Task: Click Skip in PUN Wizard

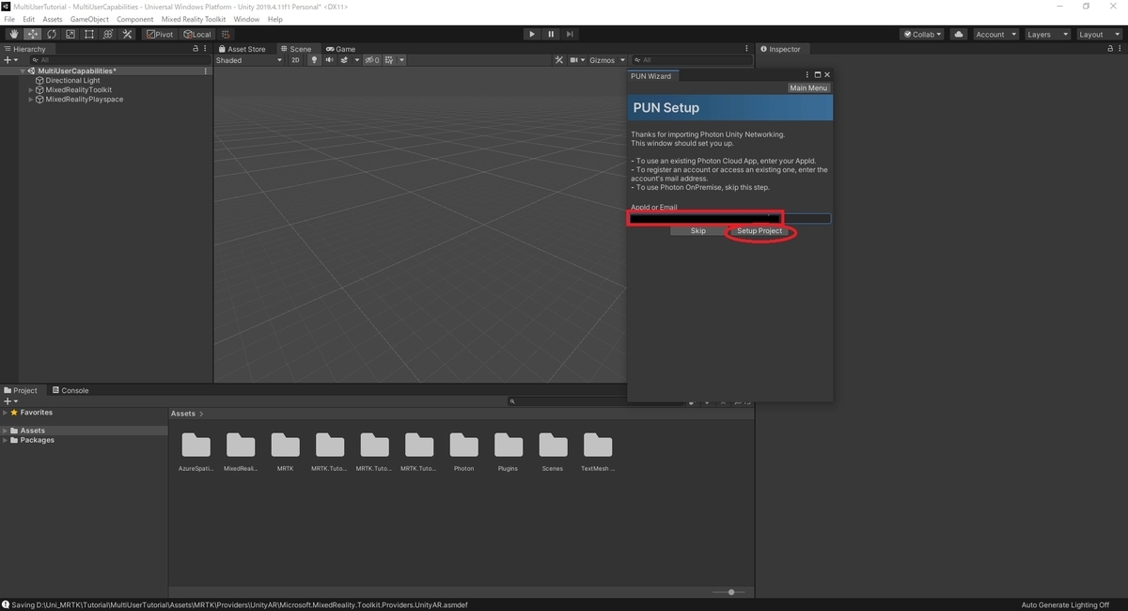Action: pos(698,231)
